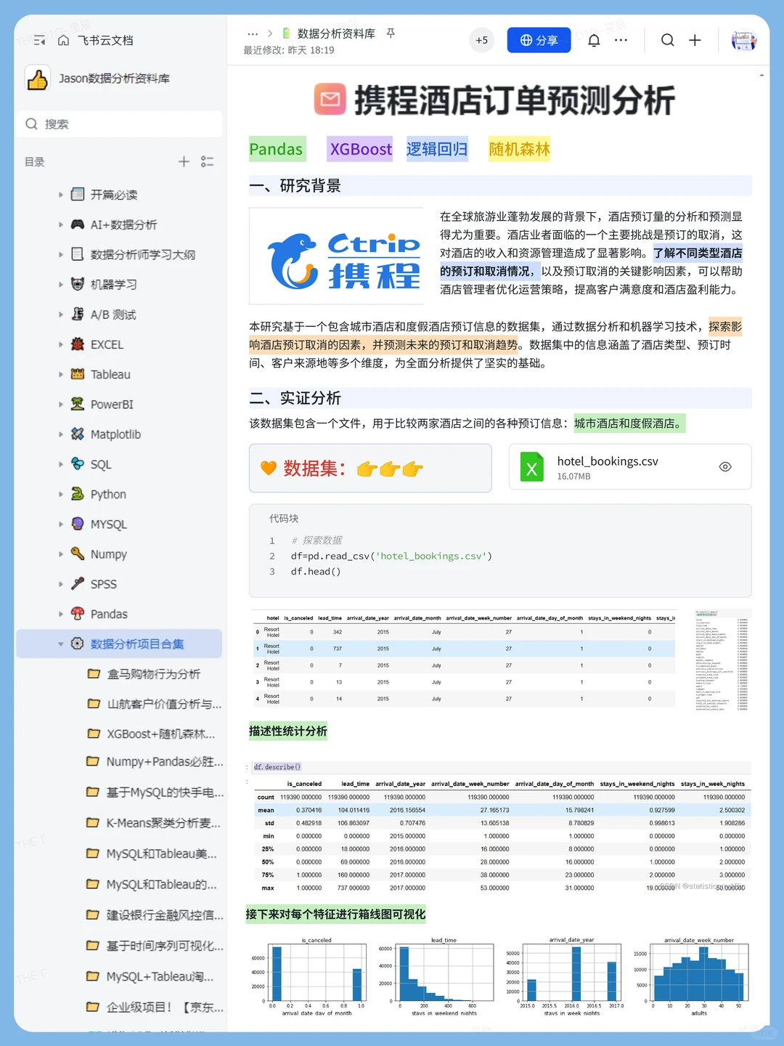Expand the PowerBI tree arrow
The image size is (784, 1046).
pyautogui.click(x=61, y=405)
